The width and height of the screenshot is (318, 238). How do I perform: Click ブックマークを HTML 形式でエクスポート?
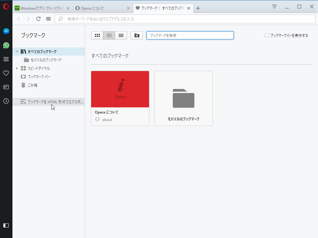(49, 102)
